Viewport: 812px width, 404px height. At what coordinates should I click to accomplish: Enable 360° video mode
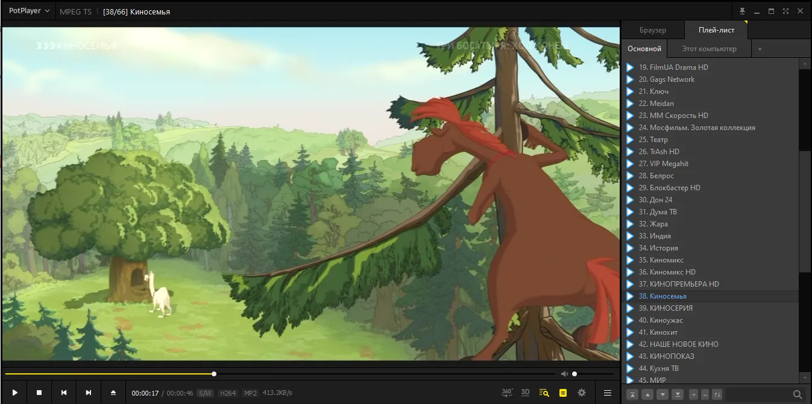point(507,393)
